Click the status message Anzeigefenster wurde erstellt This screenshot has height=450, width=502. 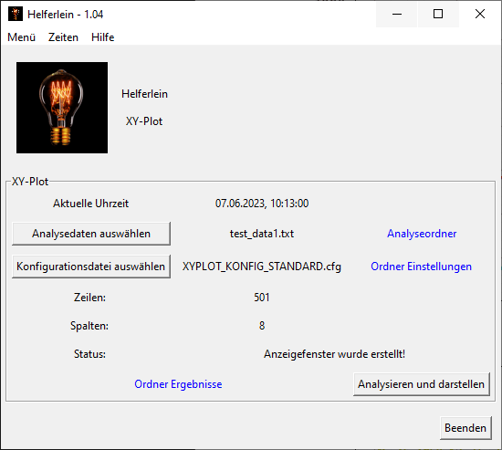point(335,354)
